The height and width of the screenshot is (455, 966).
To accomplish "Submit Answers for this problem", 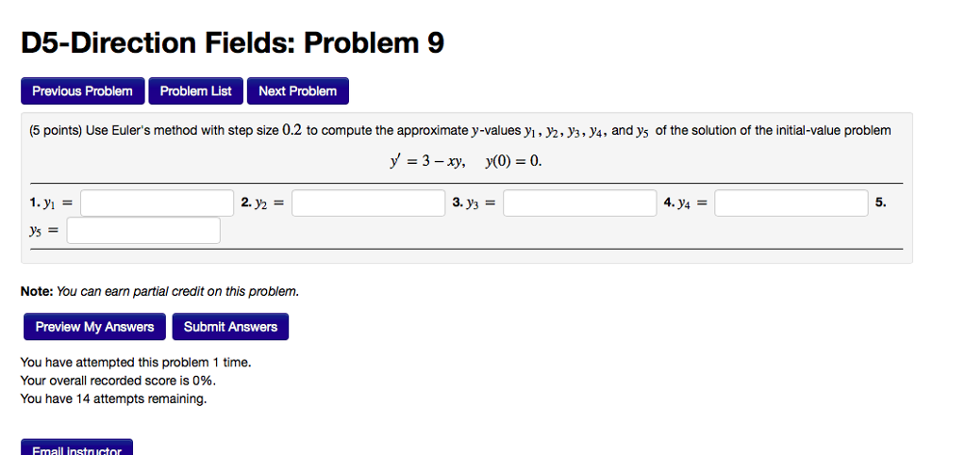I will click(230, 327).
